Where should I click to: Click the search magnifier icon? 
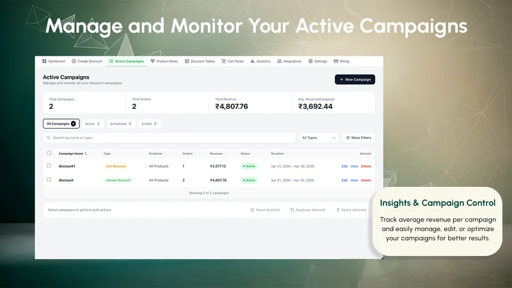[x=49, y=138]
